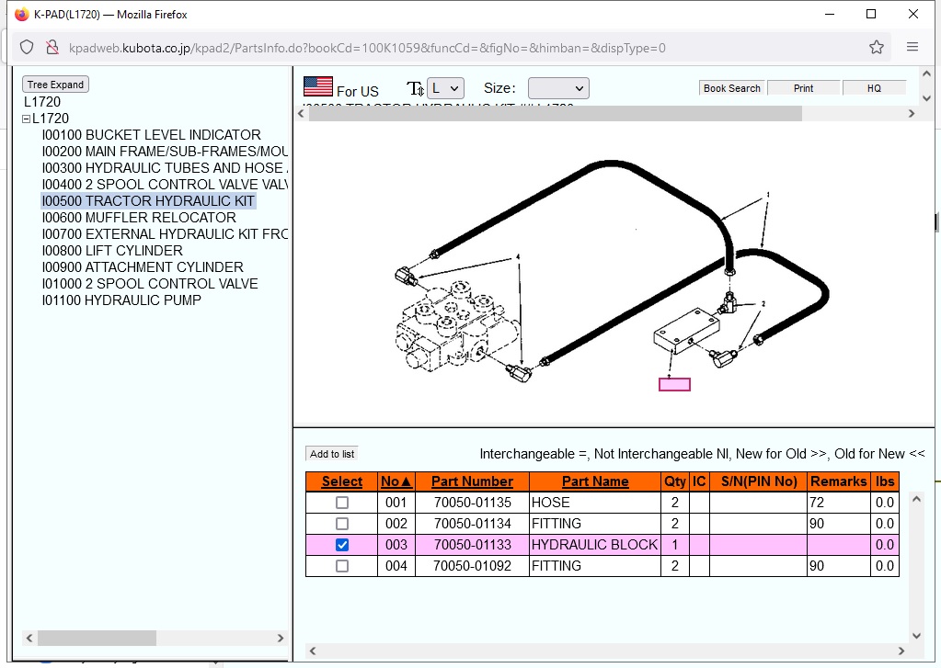Click the HYDRAULIC BLOCK part name cell

pyautogui.click(x=595, y=545)
